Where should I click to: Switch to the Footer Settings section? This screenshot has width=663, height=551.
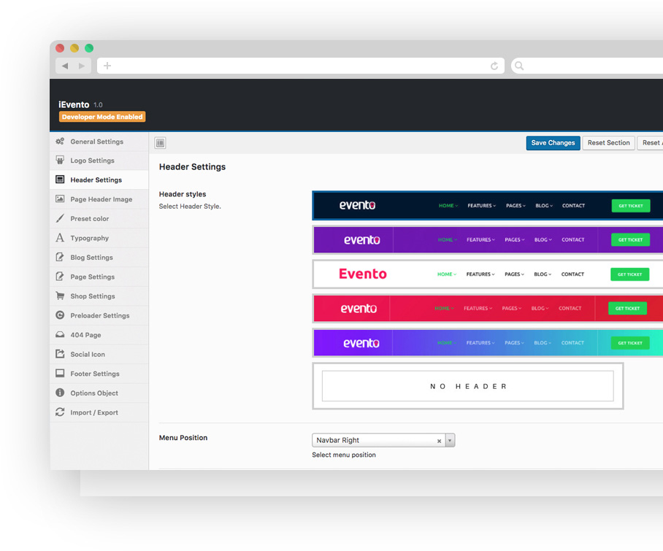95,374
